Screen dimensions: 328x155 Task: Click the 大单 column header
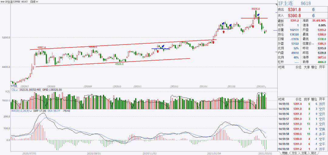(307, 67)
